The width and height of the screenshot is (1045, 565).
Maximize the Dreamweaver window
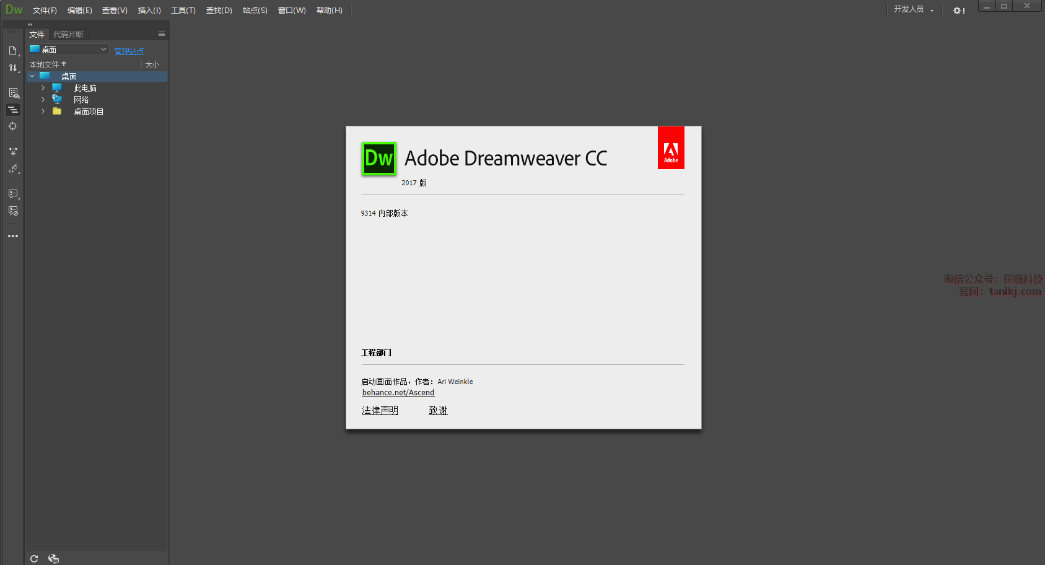click(x=1004, y=6)
